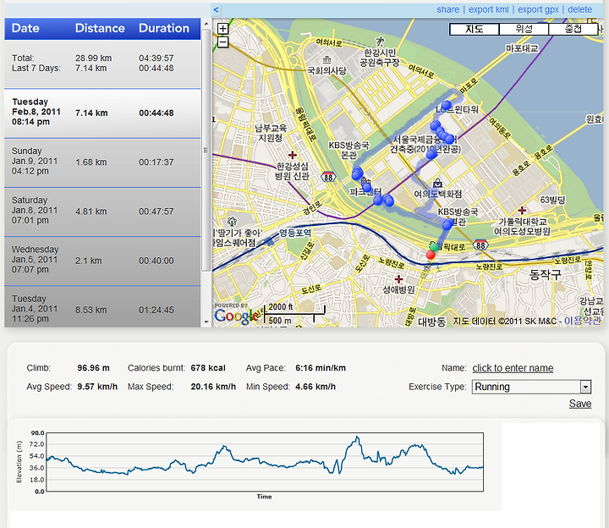This screenshot has width=609, height=528.
Task: Click the 63빌딩 label on map
Action: point(552,200)
